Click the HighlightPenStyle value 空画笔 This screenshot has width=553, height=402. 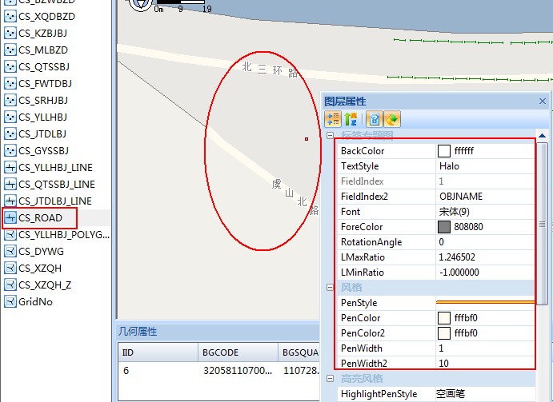451,393
